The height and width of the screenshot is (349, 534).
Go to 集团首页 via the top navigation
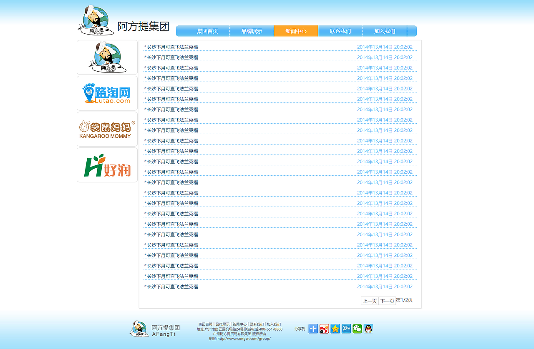[207, 31]
